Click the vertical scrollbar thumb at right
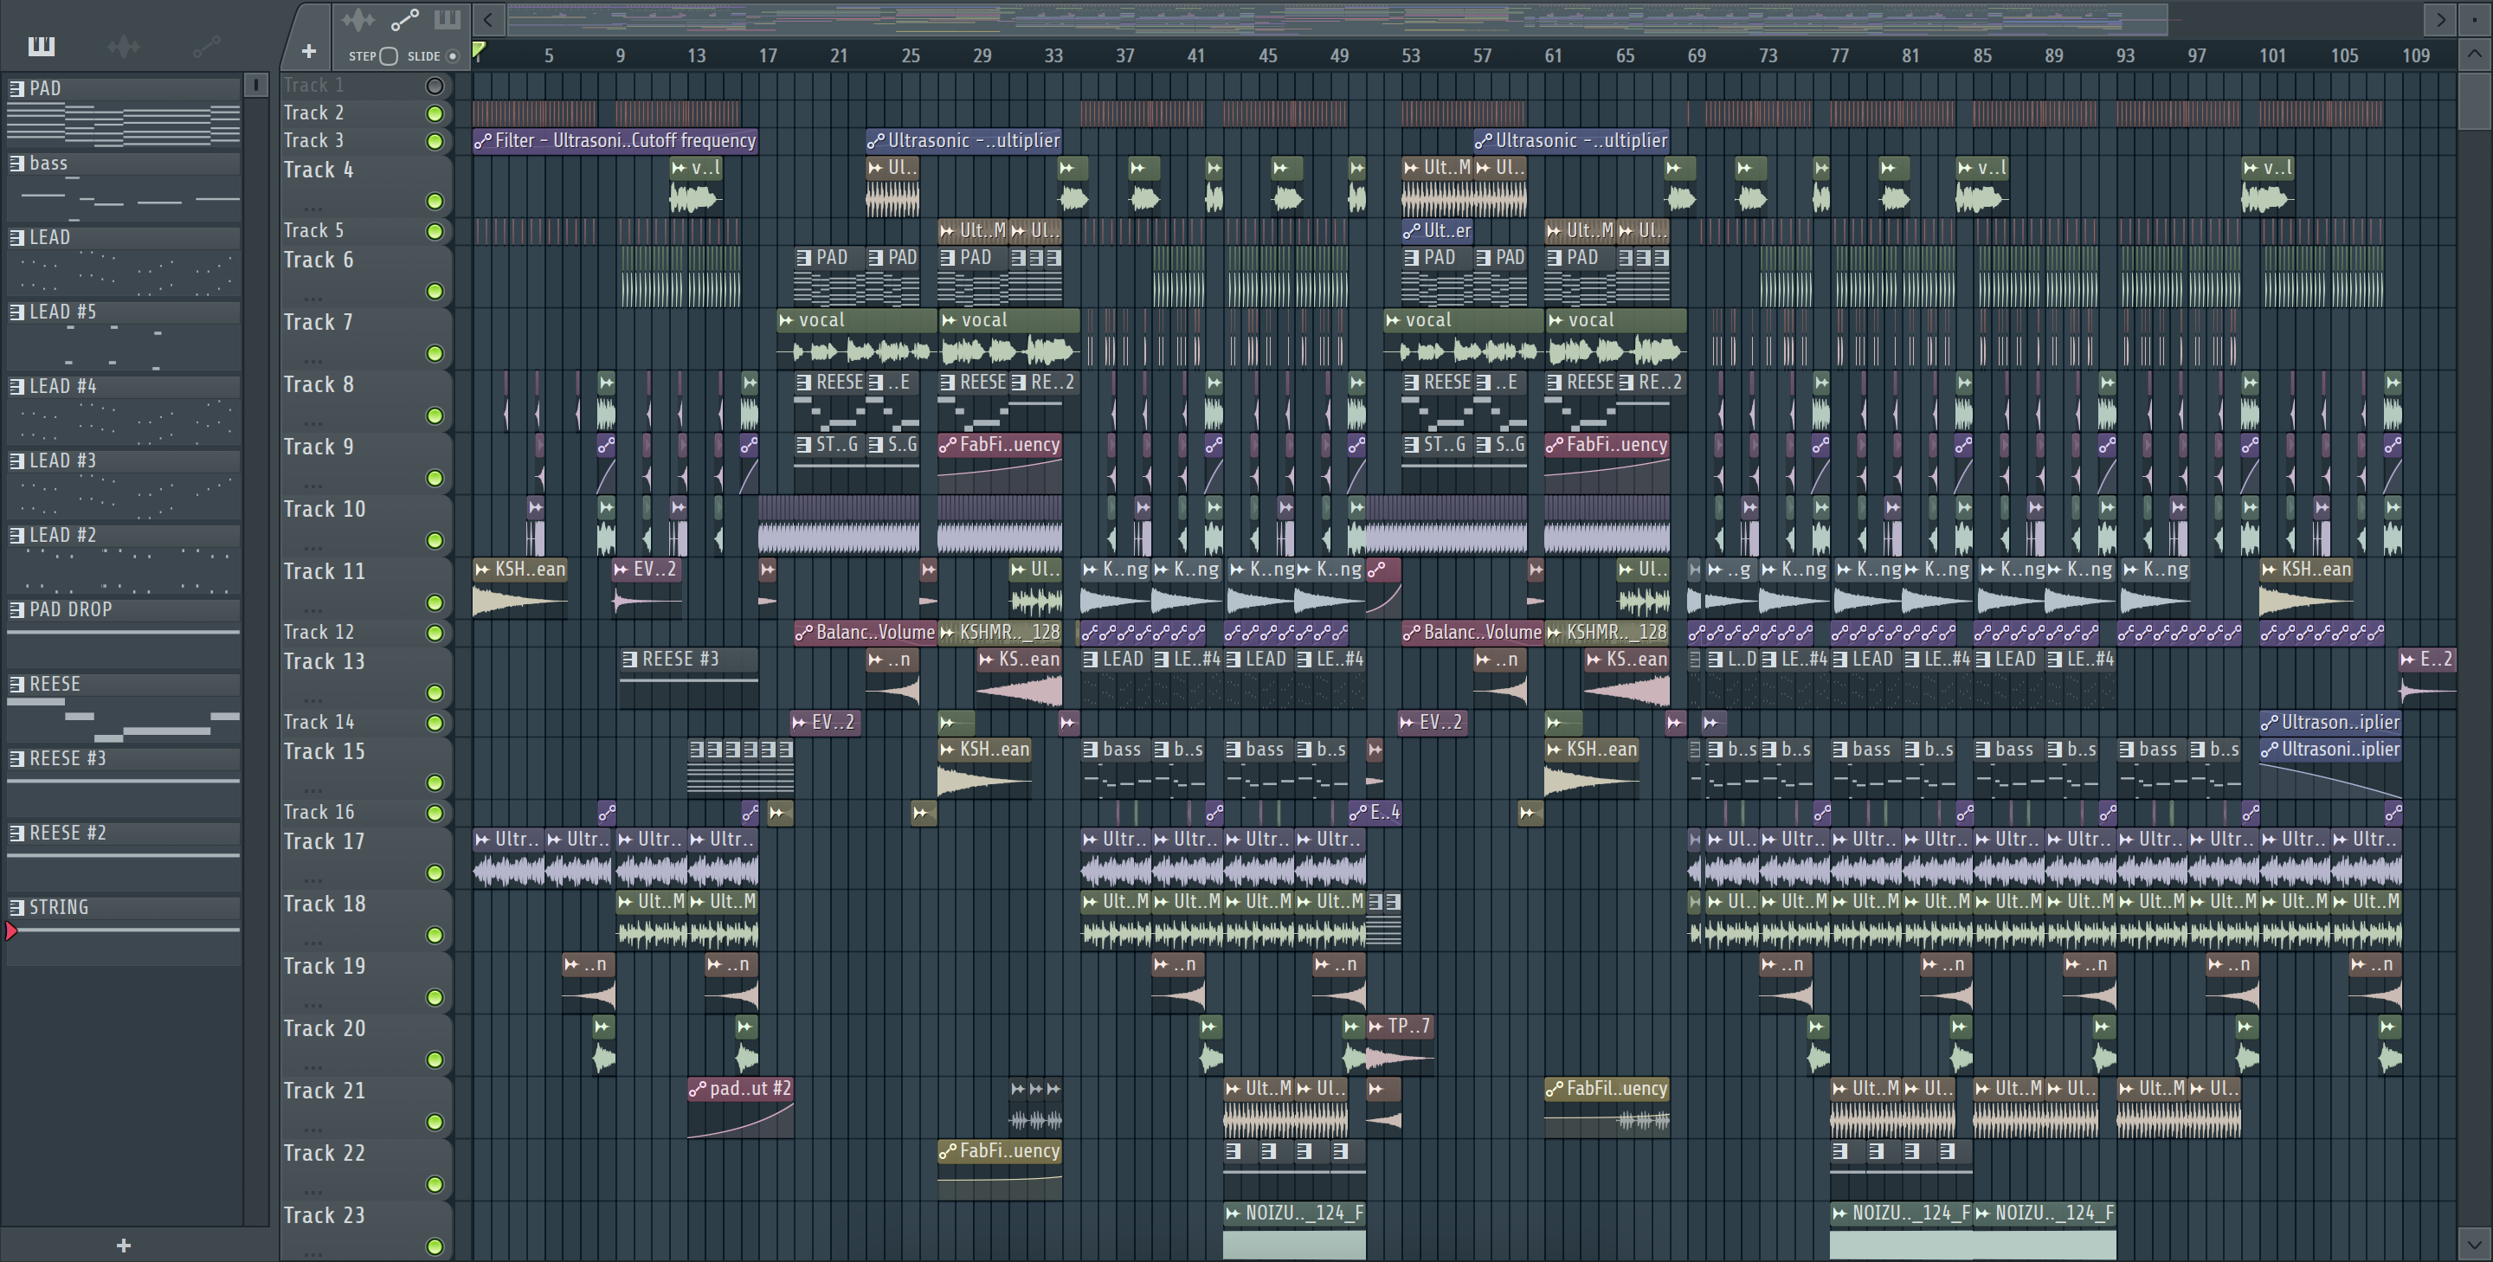 click(x=2474, y=101)
